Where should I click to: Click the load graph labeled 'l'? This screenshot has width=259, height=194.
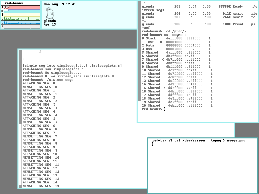pos(22,8)
